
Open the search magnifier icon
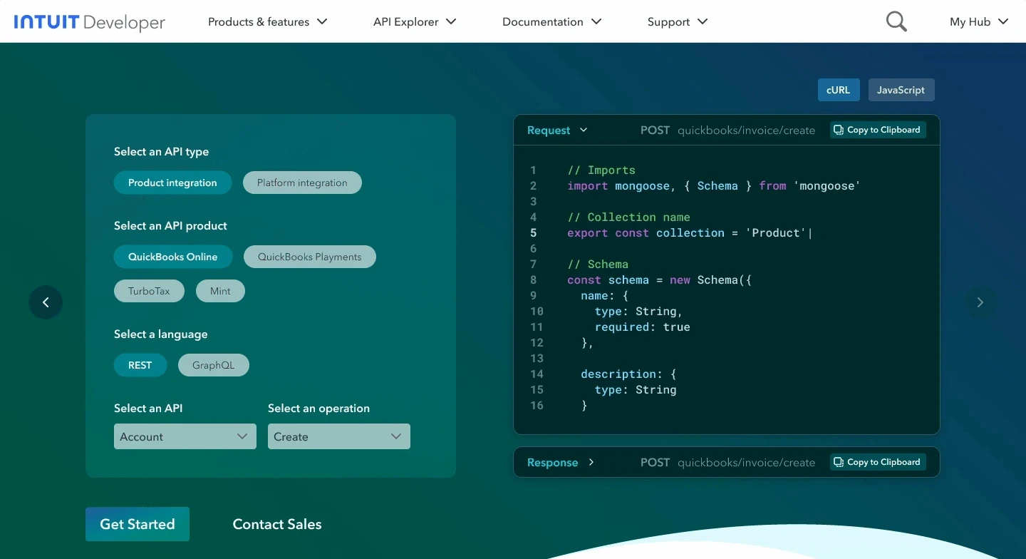[896, 21]
